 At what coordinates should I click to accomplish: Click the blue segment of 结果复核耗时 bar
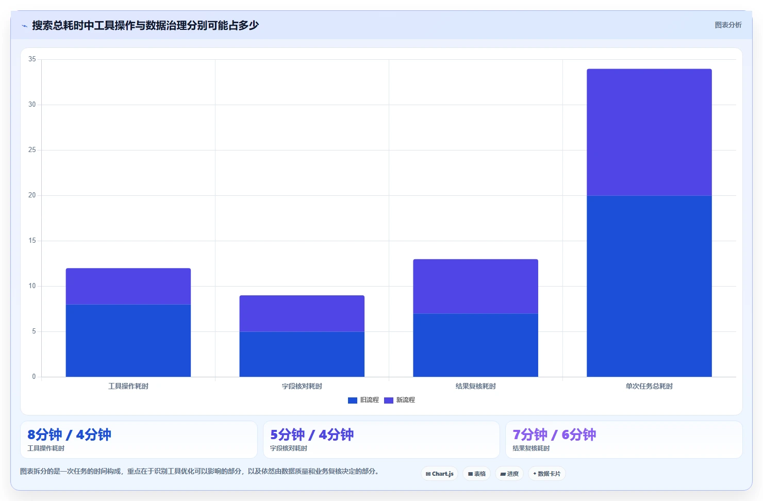[x=476, y=345]
